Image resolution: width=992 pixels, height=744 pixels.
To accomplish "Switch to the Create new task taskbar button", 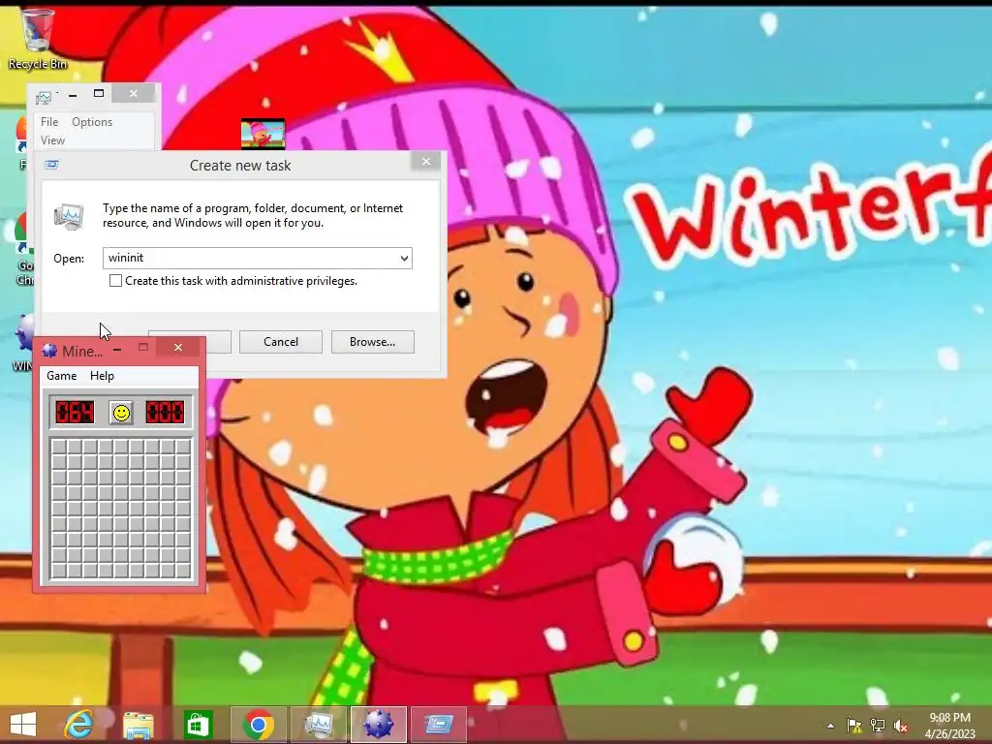I will tap(439, 725).
